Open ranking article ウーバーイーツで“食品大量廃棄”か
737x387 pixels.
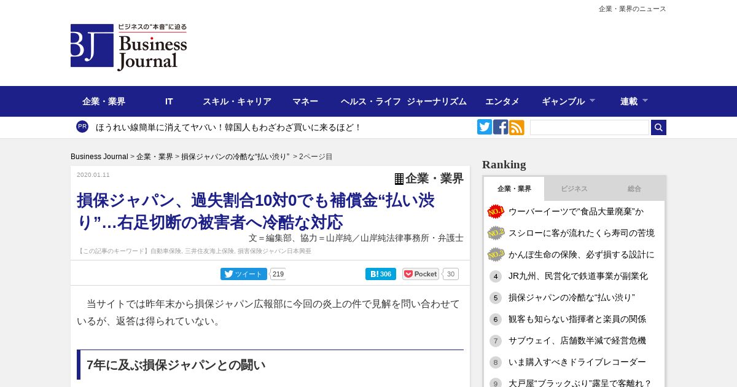(576, 211)
